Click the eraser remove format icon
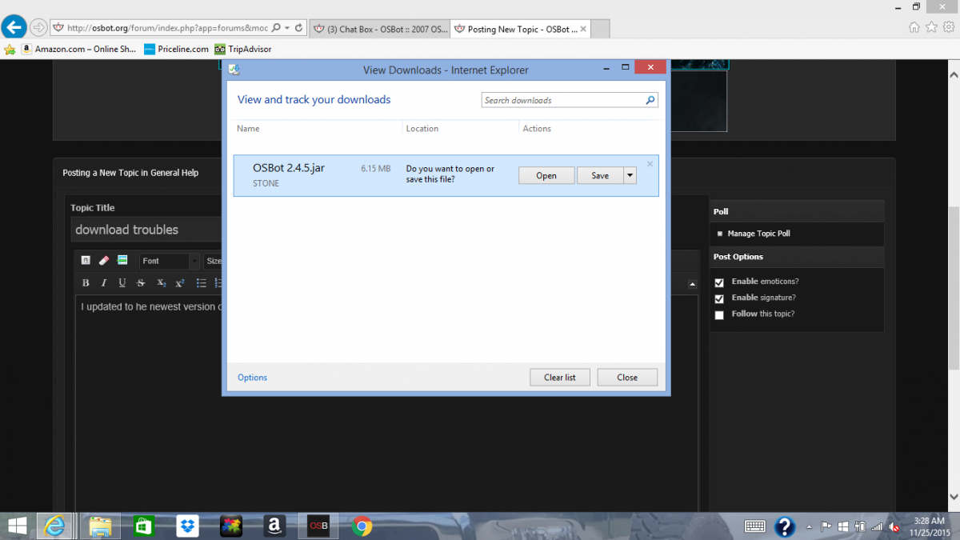 click(104, 261)
